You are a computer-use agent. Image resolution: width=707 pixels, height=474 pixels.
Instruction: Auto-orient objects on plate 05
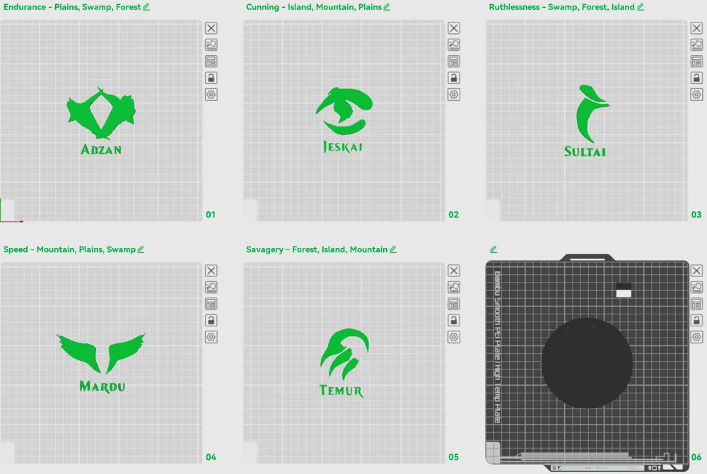click(454, 287)
